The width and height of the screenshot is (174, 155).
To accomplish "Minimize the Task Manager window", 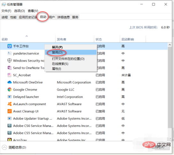I will (141, 4).
